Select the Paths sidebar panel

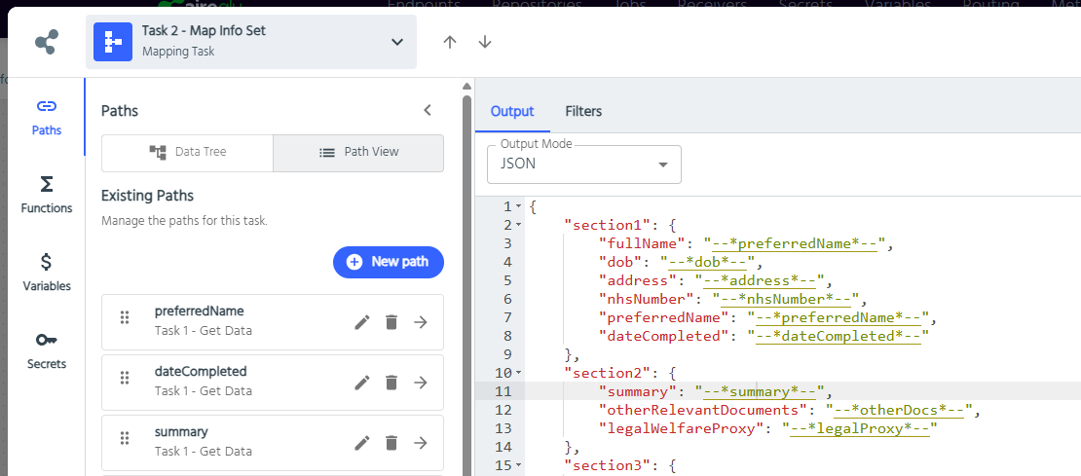point(46,117)
